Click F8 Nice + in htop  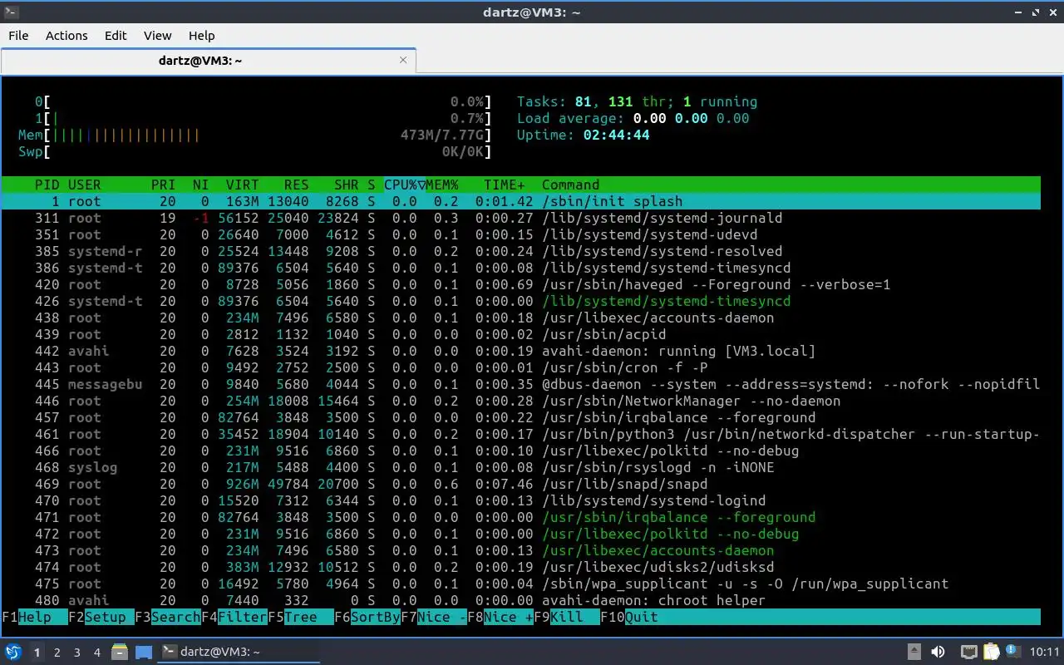(500, 617)
